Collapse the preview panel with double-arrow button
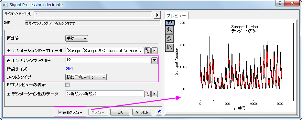The image size is (302, 120). point(159,112)
